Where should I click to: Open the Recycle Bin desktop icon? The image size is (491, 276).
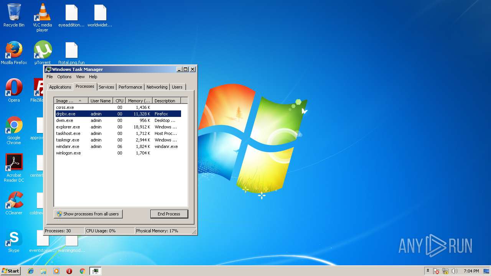pos(14,15)
